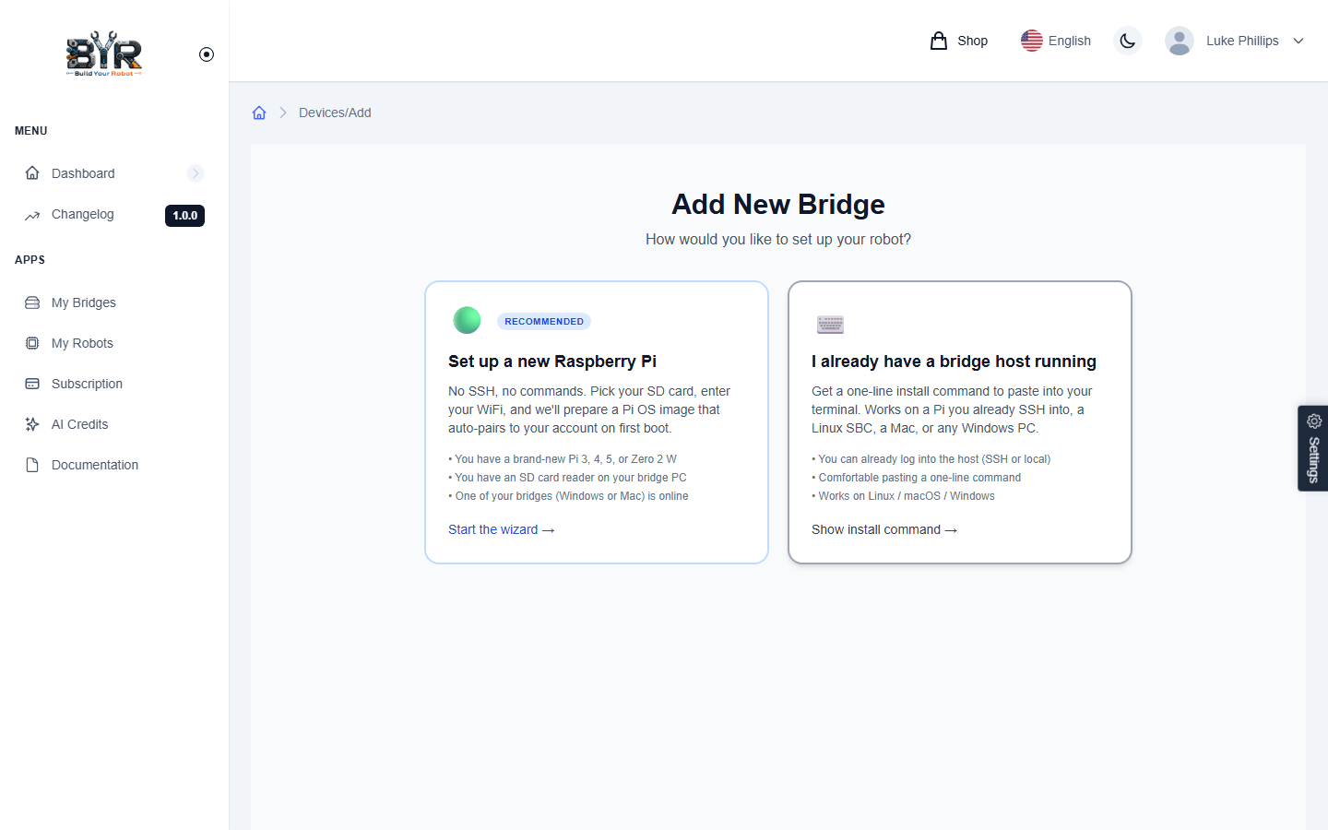
Task: Click the BYR Build Your Robot logo
Action: [x=104, y=53]
